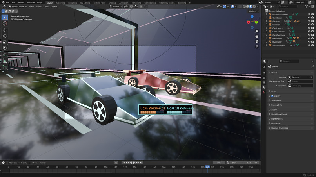
Task: Select the Measure tool
Action: tap(5, 61)
